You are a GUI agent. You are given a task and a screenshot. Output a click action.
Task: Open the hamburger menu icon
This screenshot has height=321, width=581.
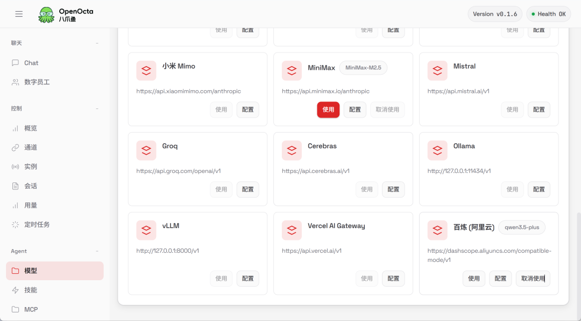19,14
